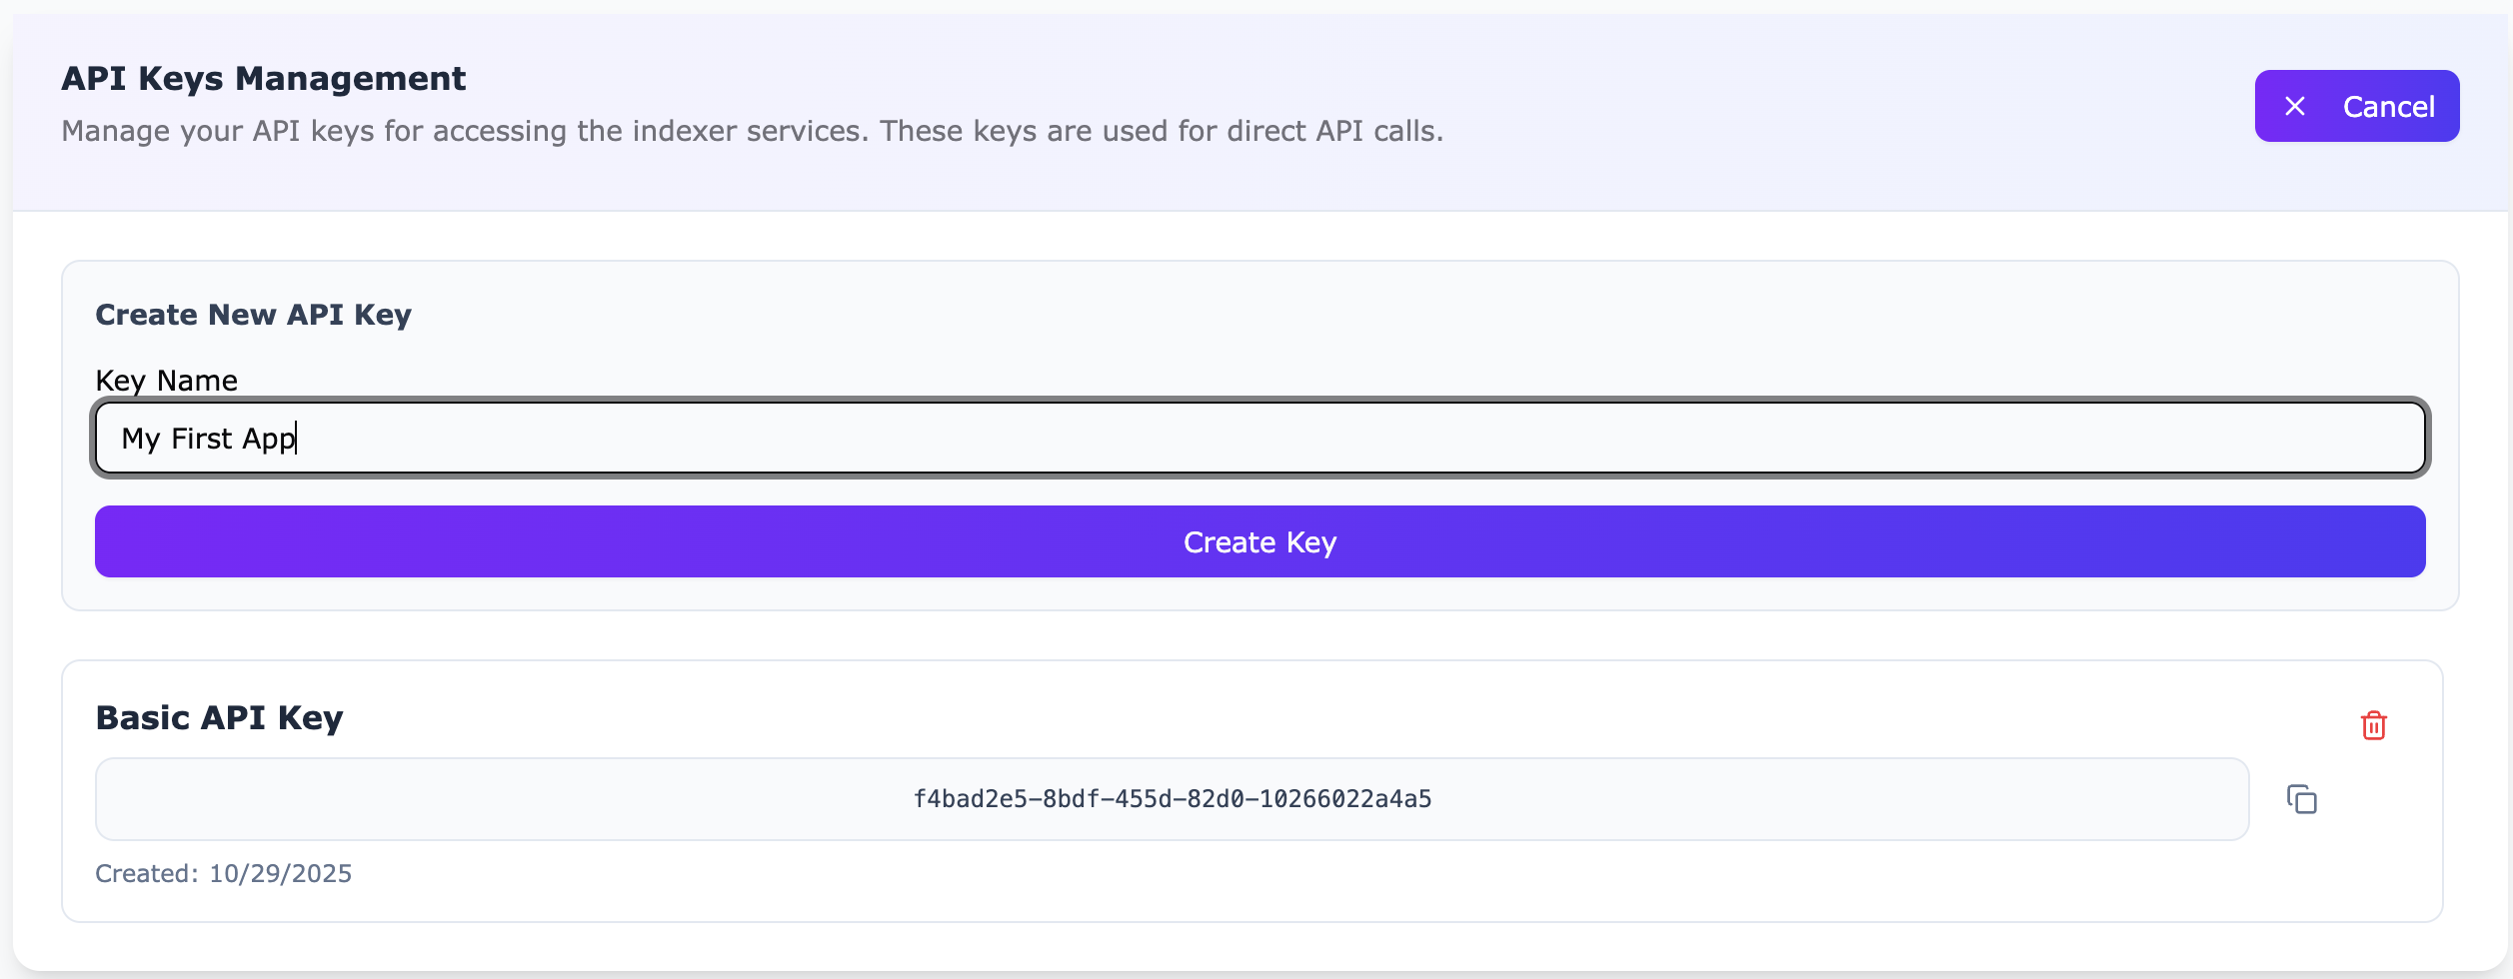Focus the Key Name input field
Screen dimensions: 2513x979
click(x=1259, y=438)
